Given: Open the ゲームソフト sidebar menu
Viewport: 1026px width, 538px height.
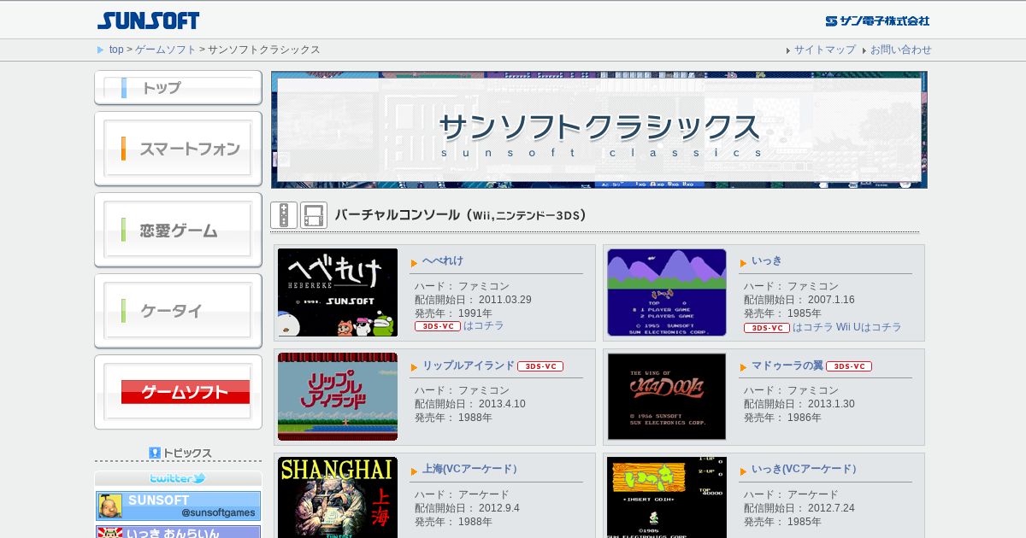Looking at the screenshot, I should tap(178, 392).
